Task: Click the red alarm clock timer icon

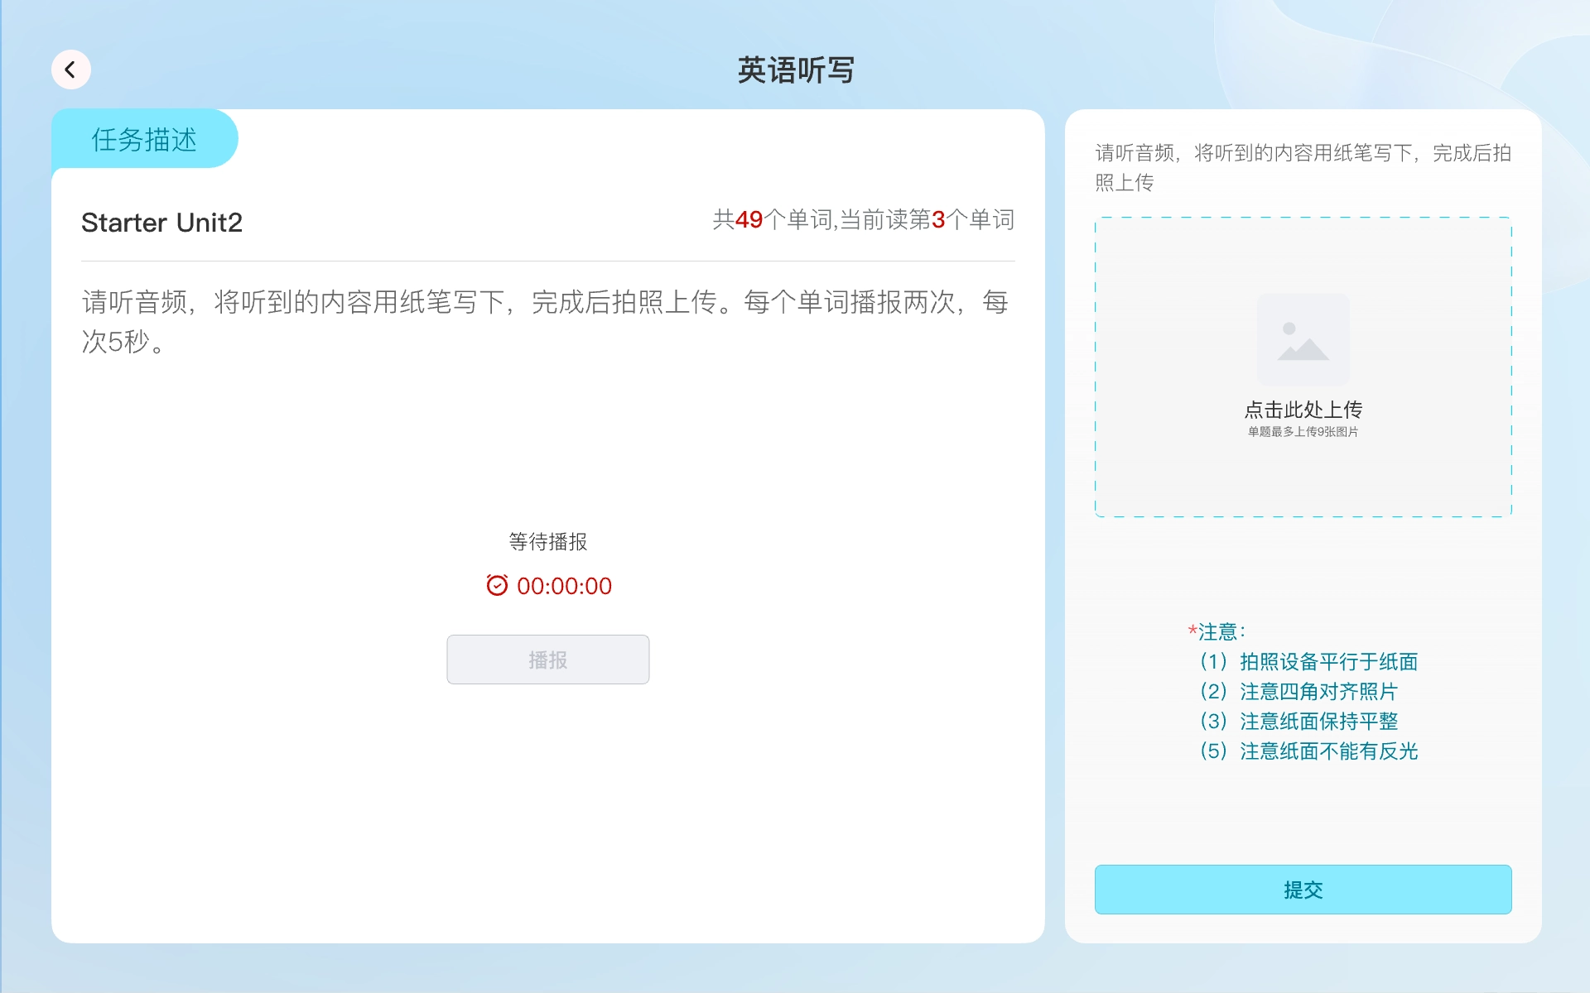Action: tap(497, 585)
